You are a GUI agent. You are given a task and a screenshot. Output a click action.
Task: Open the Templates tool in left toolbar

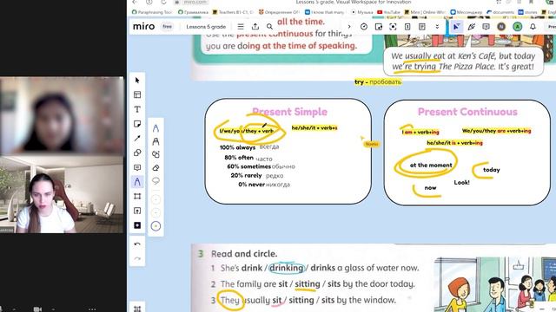(x=137, y=94)
